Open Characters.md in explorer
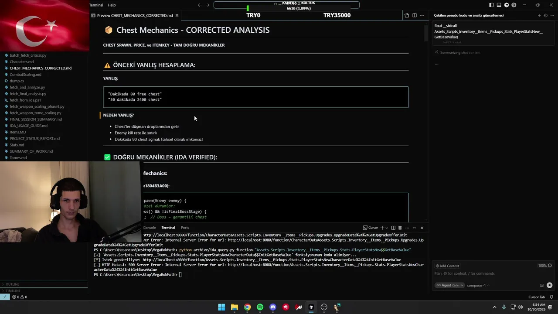 [x=22, y=62]
